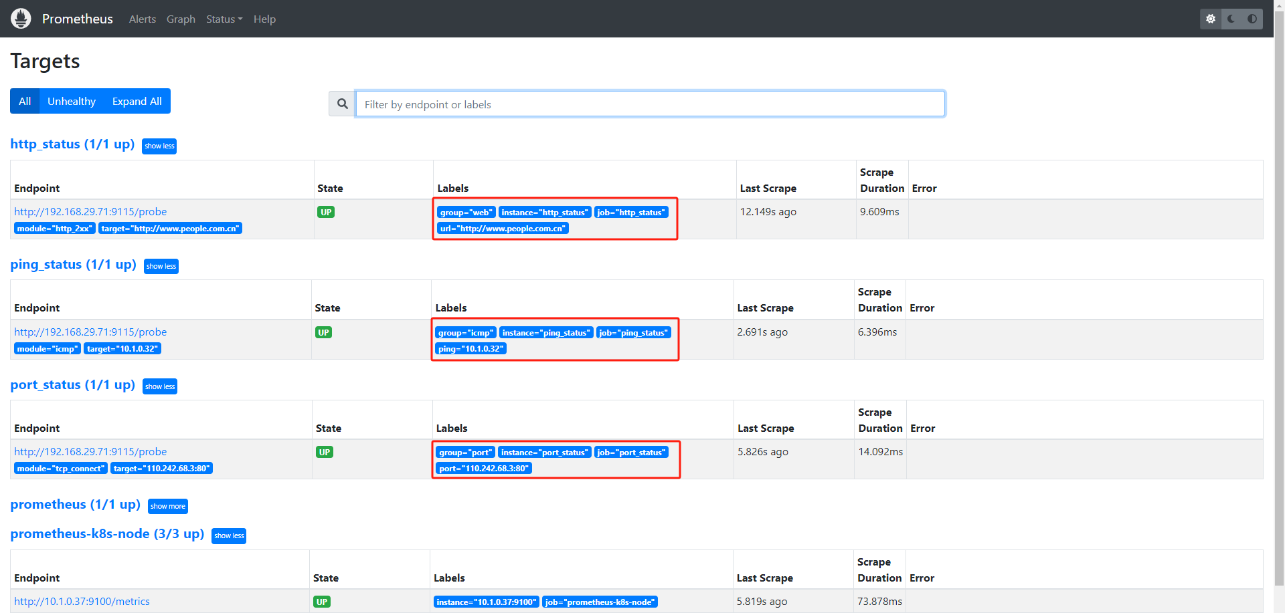This screenshot has width=1285, height=613.
Task: Click the 9.609ms scrape duration value
Action: (879, 211)
